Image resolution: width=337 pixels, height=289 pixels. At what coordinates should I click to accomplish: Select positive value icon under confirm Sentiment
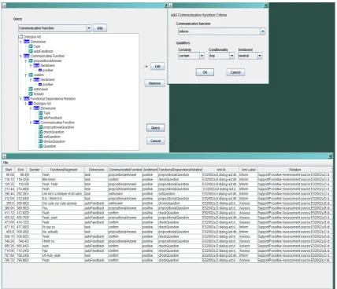click(40, 84)
